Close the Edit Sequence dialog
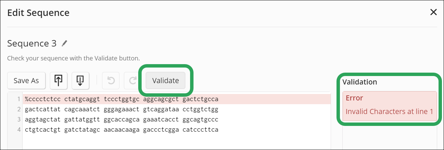 433,13
